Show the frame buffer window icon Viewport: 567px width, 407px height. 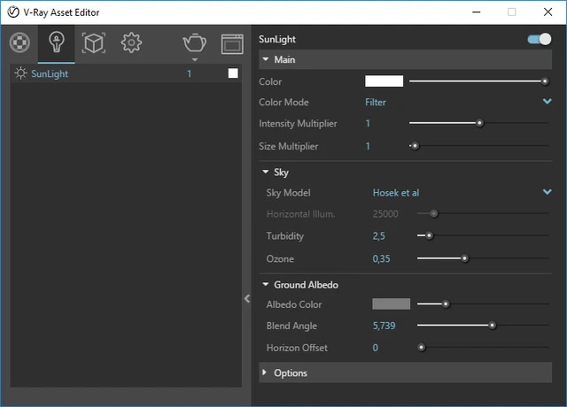coord(231,44)
